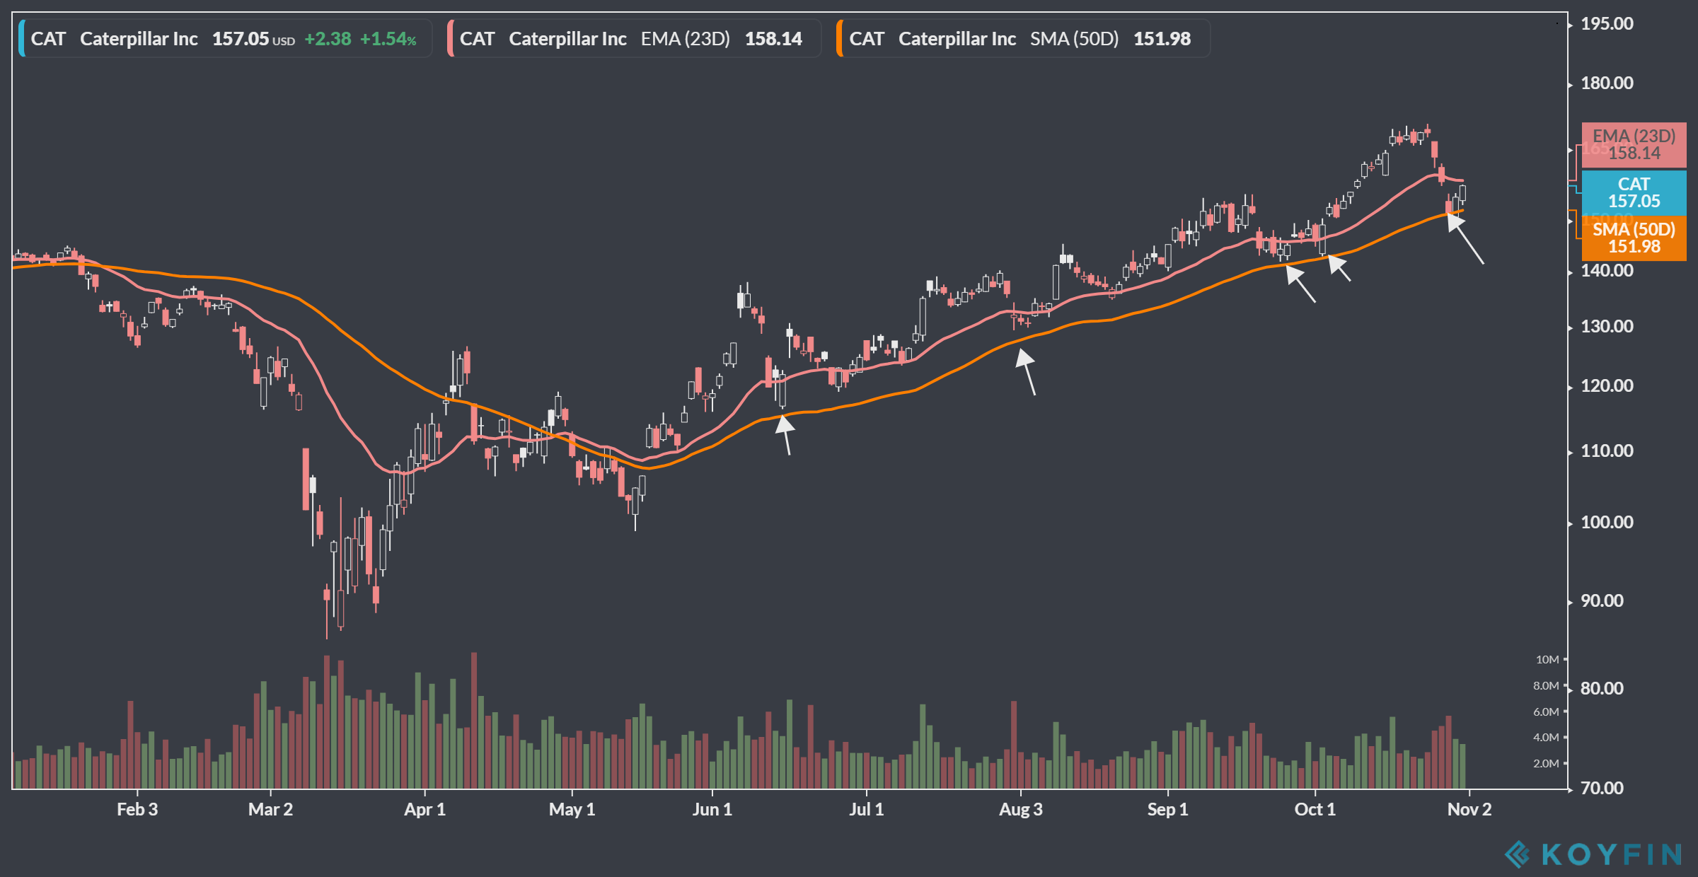This screenshot has width=1698, height=877.
Task: Click the pink EMA legend color bar
Action: coord(451,39)
